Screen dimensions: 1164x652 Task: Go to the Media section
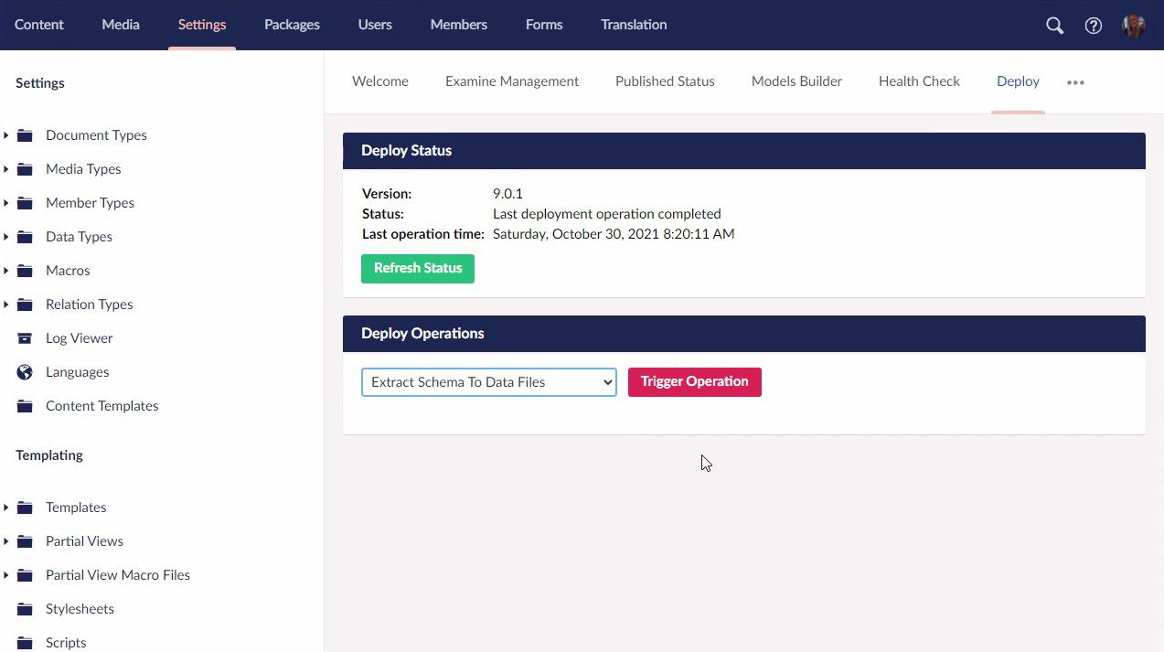pos(121,25)
